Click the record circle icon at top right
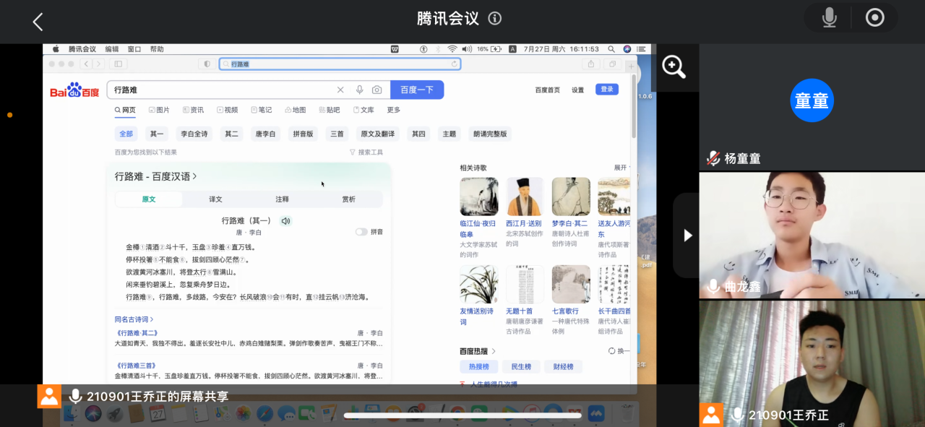 tap(874, 18)
